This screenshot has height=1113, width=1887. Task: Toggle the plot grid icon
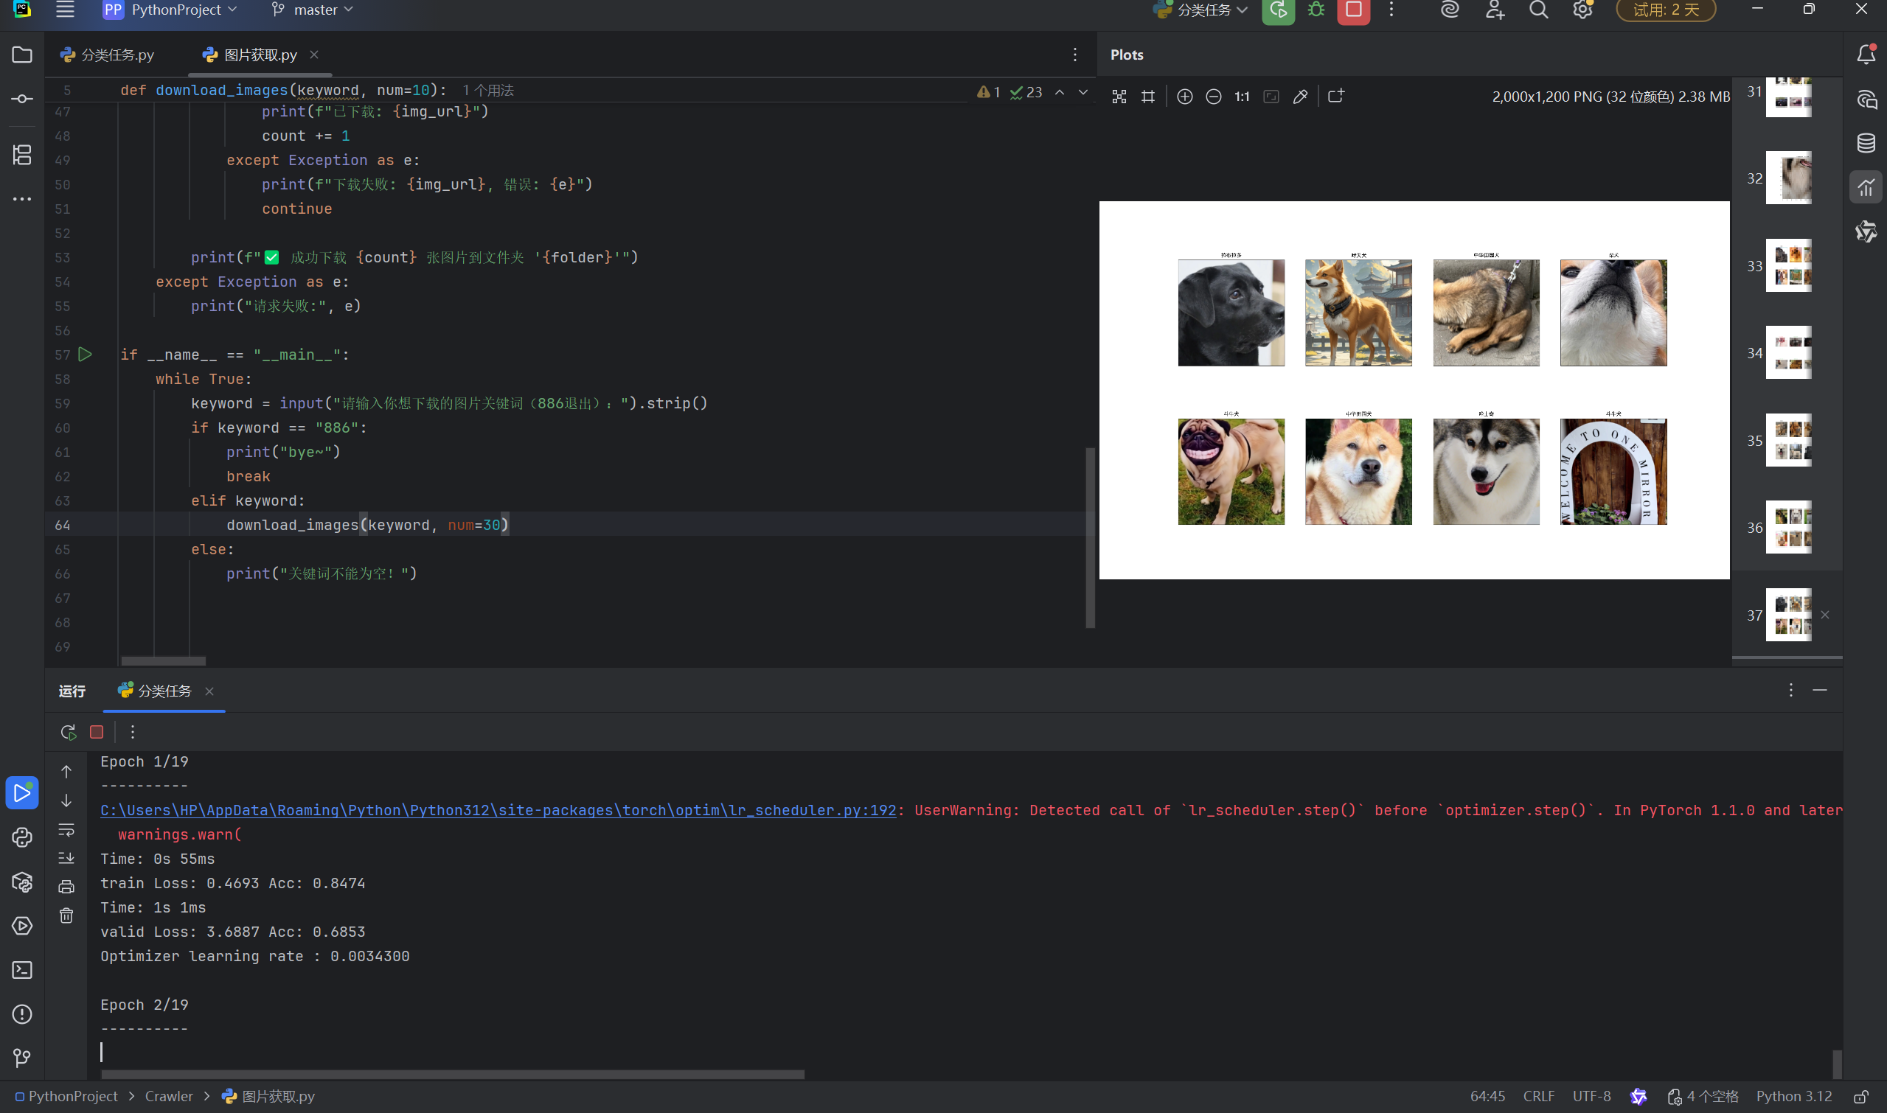(x=1148, y=97)
